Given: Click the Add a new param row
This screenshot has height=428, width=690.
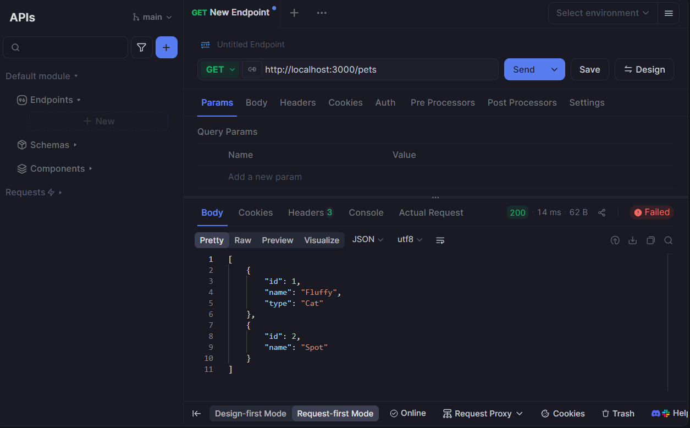Looking at the screenshot, I should (265, 177).
